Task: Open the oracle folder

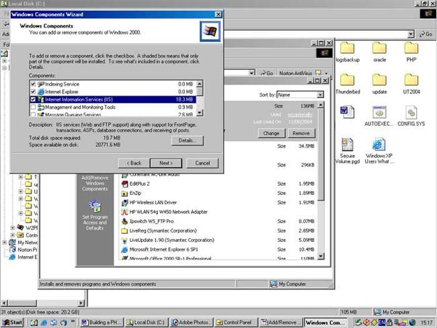Action: [380, 49]
